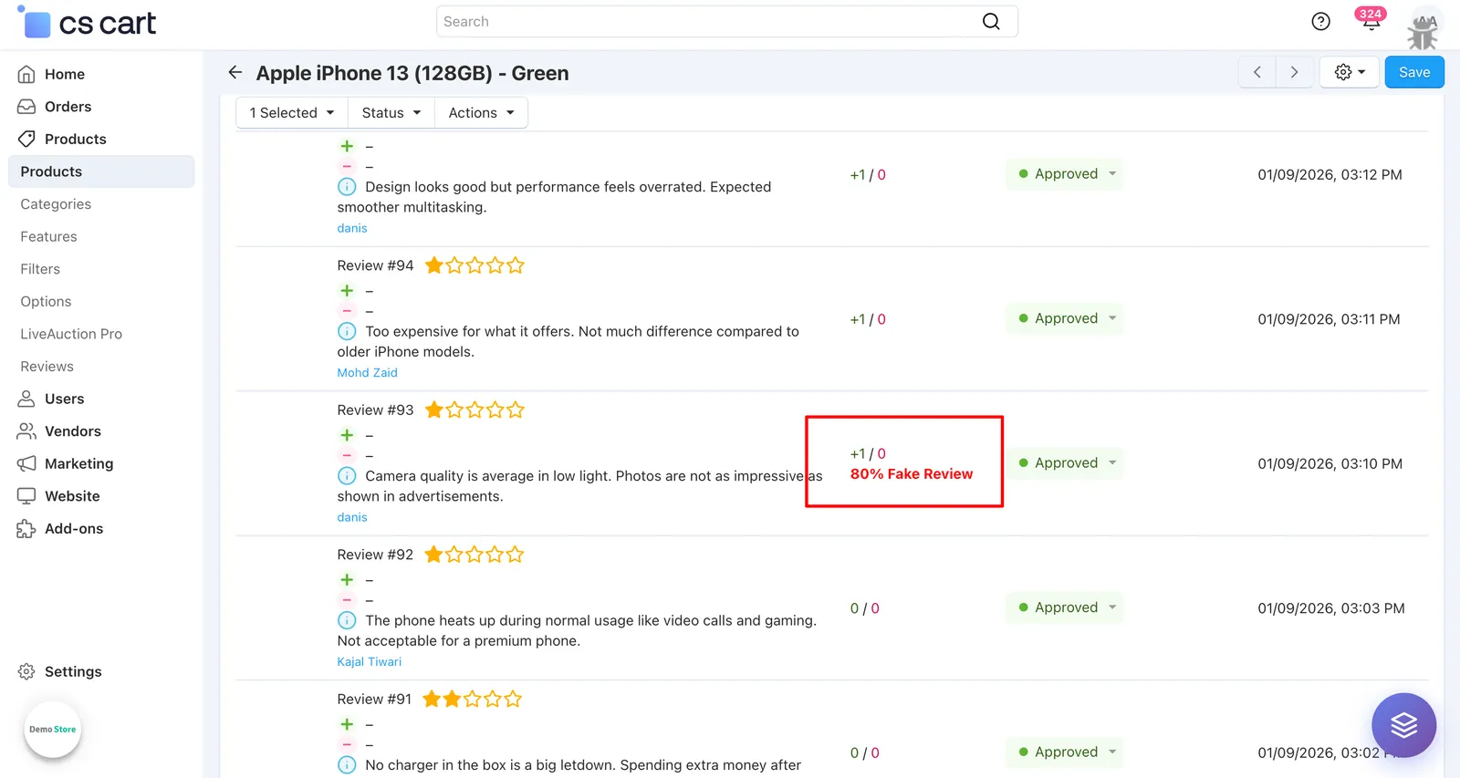
Task: Change Approved status of Review #91
Action: (x=1065, y=752)
